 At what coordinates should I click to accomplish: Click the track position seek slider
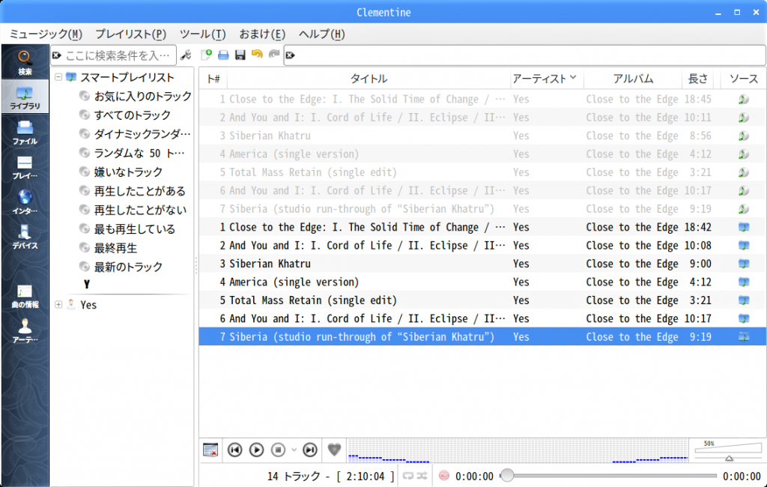coord(610,476)
